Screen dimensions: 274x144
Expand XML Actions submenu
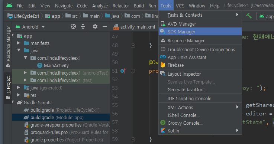pos(200,107)
